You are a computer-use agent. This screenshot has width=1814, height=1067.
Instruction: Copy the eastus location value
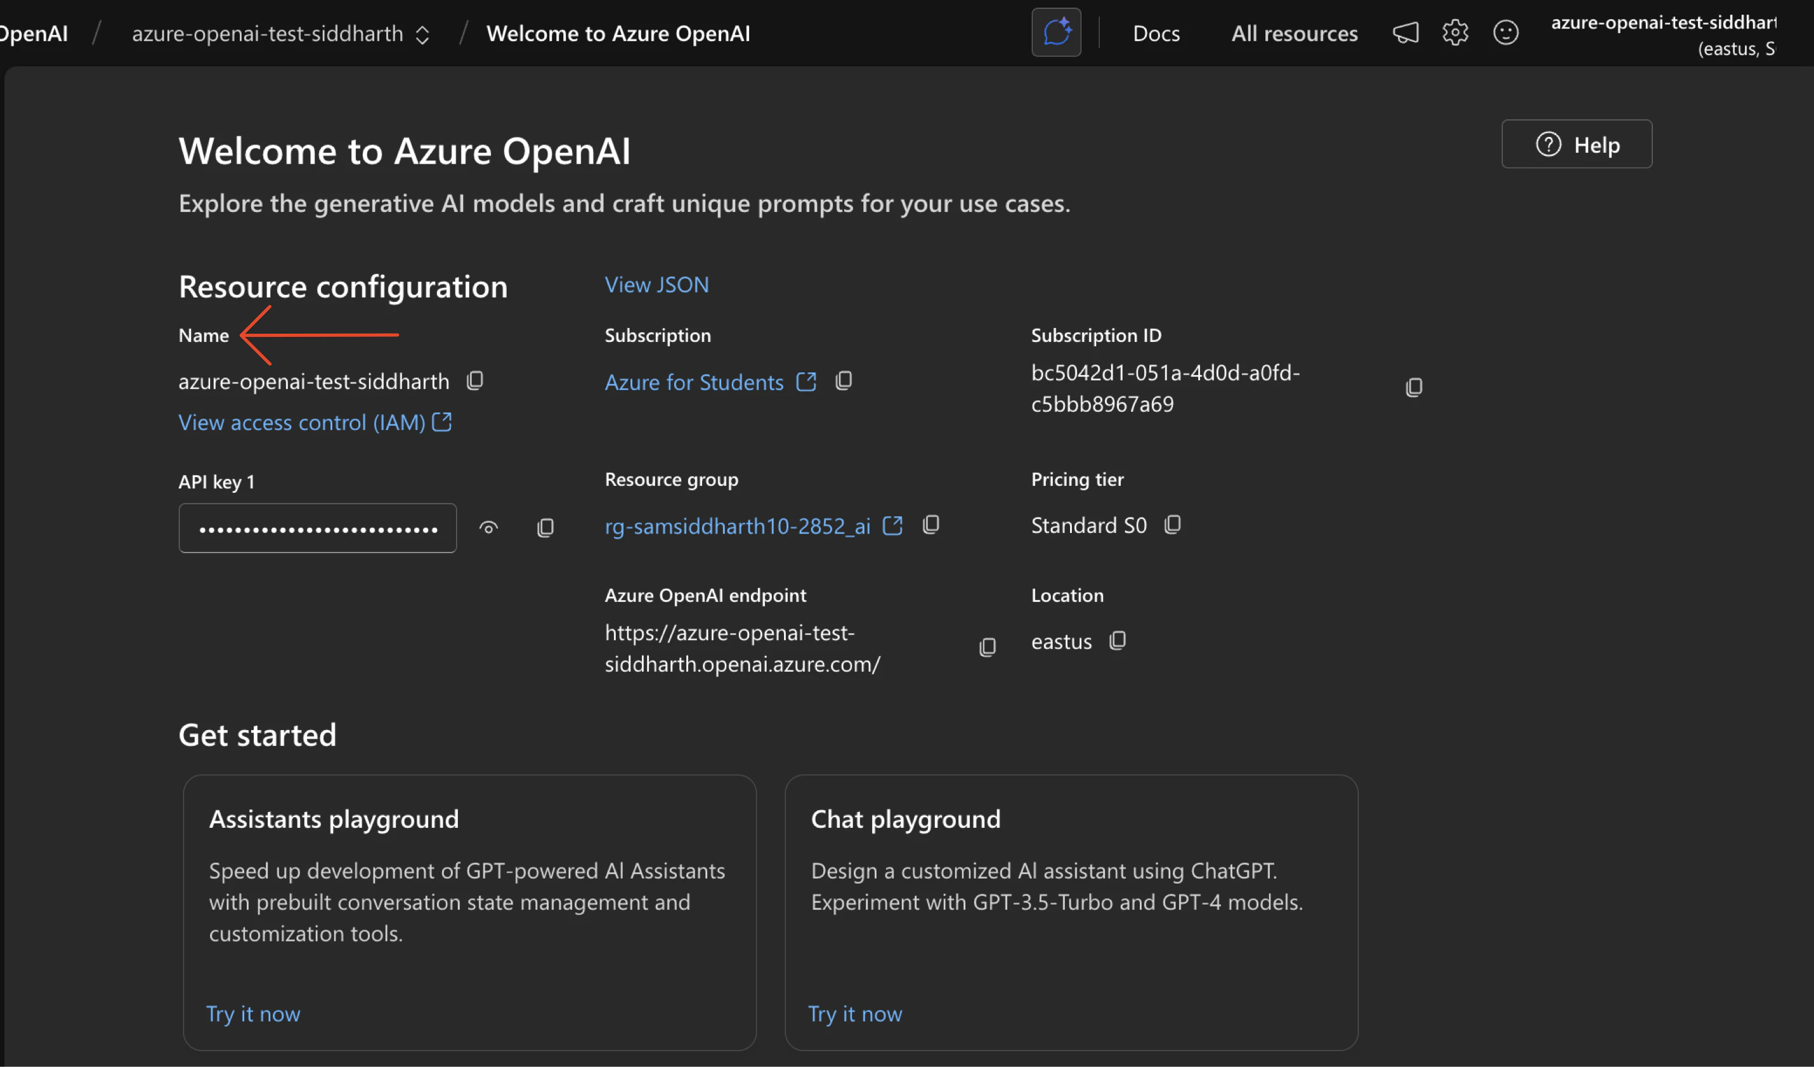point(1118,640)
